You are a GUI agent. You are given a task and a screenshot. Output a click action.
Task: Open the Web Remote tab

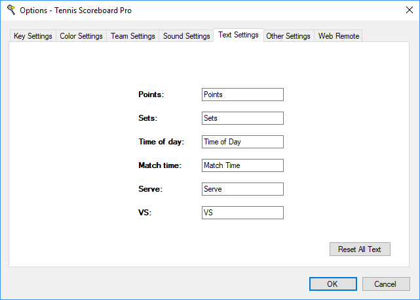(x=339, y=36)
